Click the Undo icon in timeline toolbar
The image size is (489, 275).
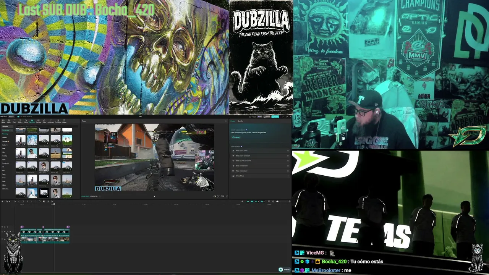coord(15,201)
